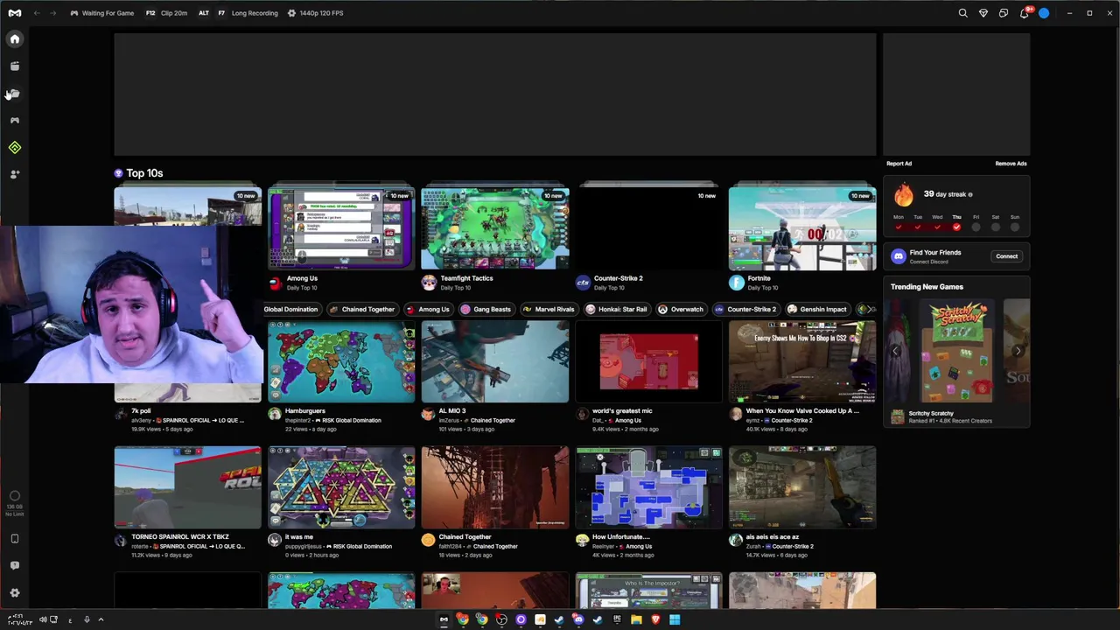Open the game controller icon in the sidebar
This screenshot has width=1120, height=630.
click(15, 121)
